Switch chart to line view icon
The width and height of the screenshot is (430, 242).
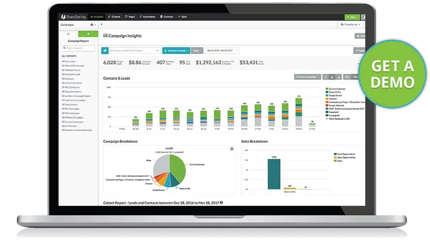325,77
